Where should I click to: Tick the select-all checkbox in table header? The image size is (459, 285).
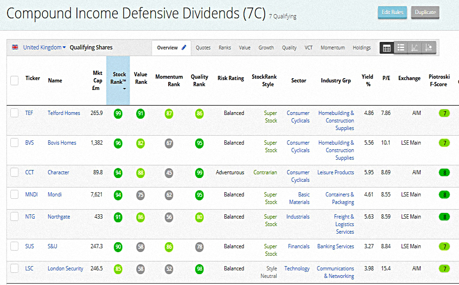coord(14,81)
